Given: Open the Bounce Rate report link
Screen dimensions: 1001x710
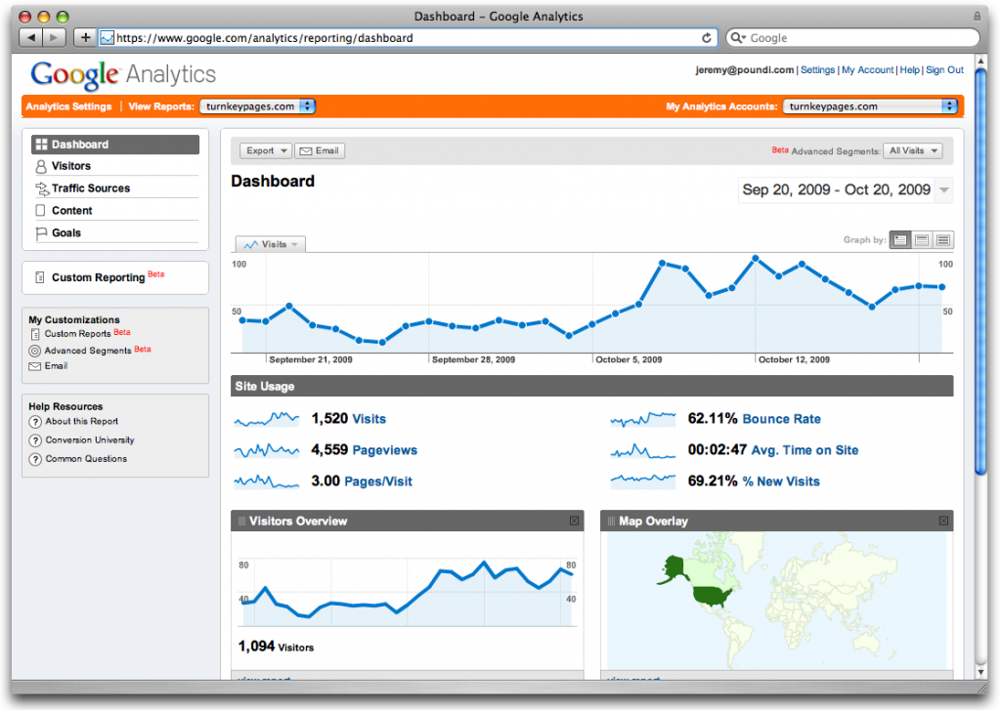Looking at the screenshot, I should pos(781,419).
